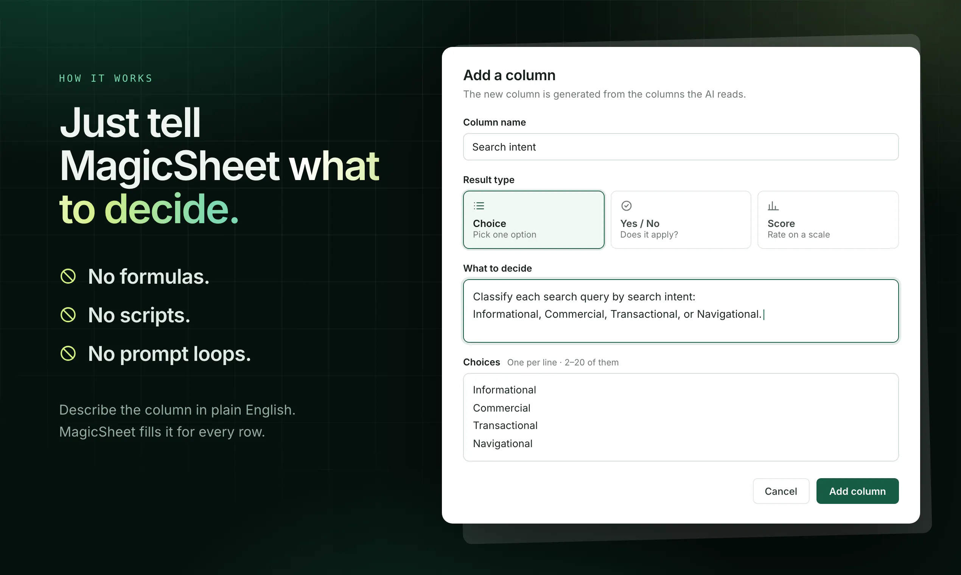Select the Score result type
961x575 pixels.
828,220
